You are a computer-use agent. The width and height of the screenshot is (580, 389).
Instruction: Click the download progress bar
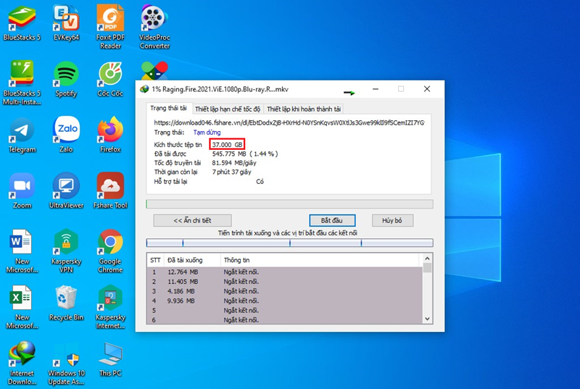click(x=289, y=204)
